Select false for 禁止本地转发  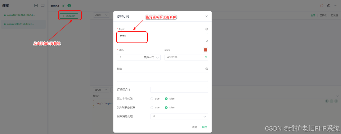pyautogui.click(x=170, y=99)
